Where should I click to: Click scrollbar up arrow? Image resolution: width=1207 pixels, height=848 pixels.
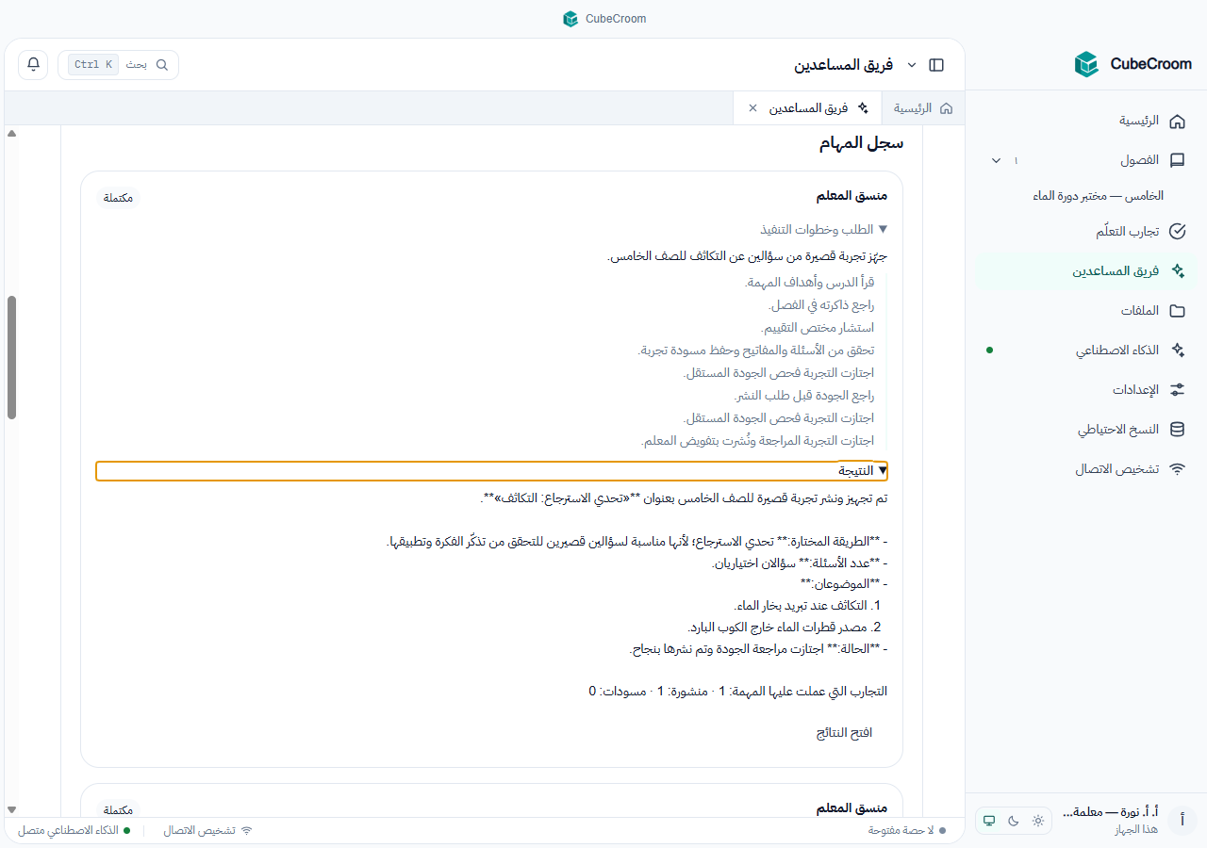point(11,134)
